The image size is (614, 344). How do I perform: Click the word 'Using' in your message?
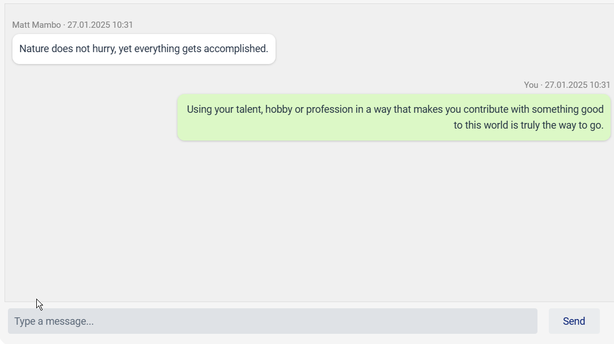tap(199, 109)
